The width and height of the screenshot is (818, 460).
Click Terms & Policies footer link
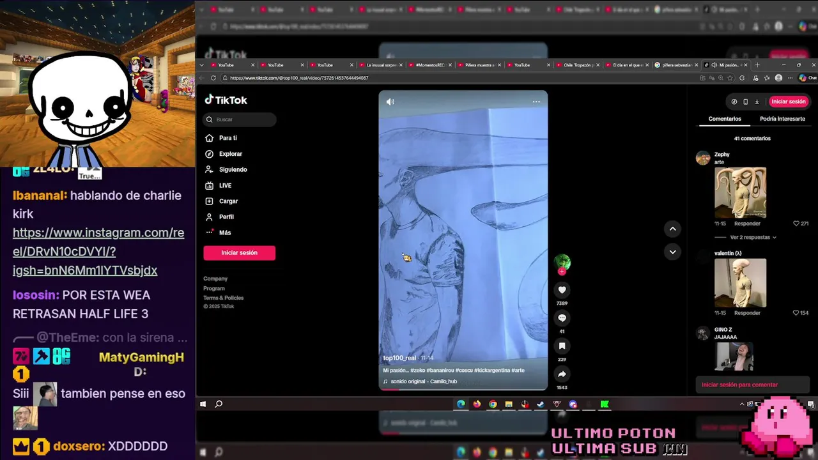224,298
